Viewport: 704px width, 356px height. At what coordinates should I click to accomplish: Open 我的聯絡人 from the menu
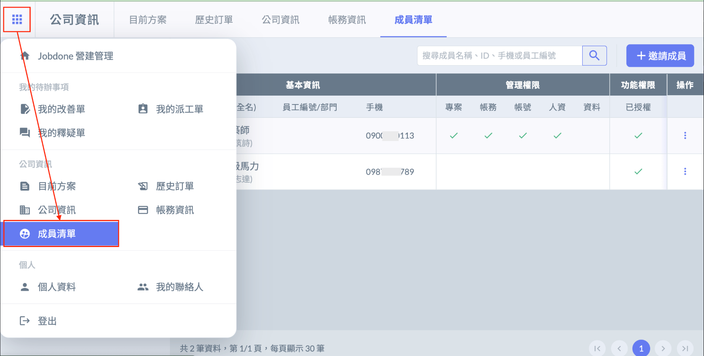pyautogui.click(x=180, y=287)
